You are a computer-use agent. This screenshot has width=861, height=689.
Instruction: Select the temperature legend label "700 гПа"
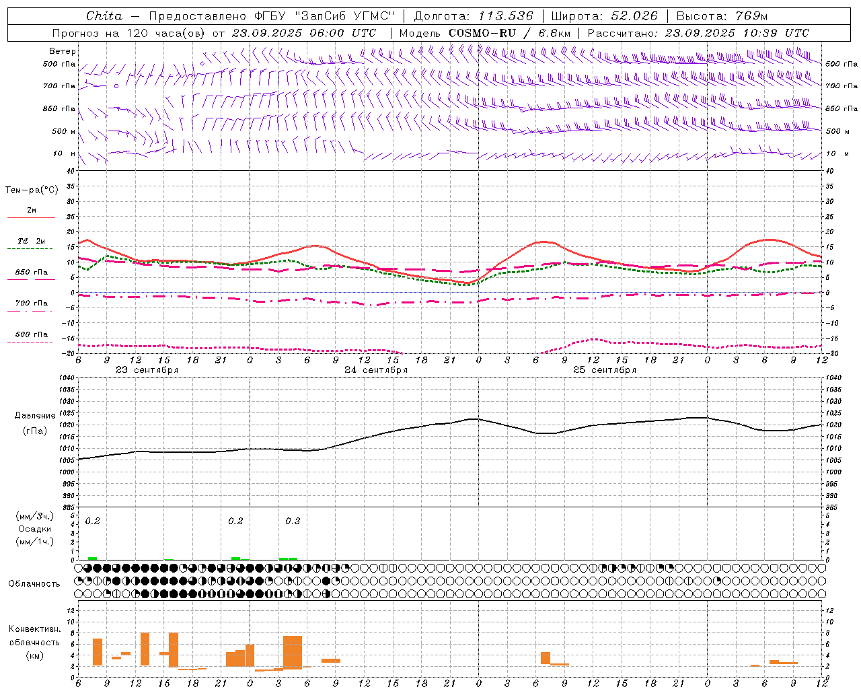(x=31, y=303)
